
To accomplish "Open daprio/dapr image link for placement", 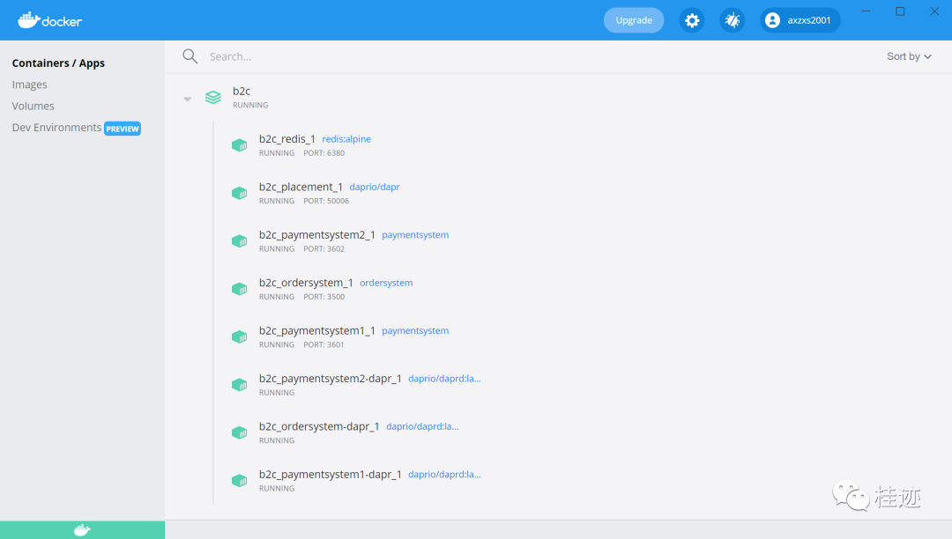I will (x=375, y=187).
